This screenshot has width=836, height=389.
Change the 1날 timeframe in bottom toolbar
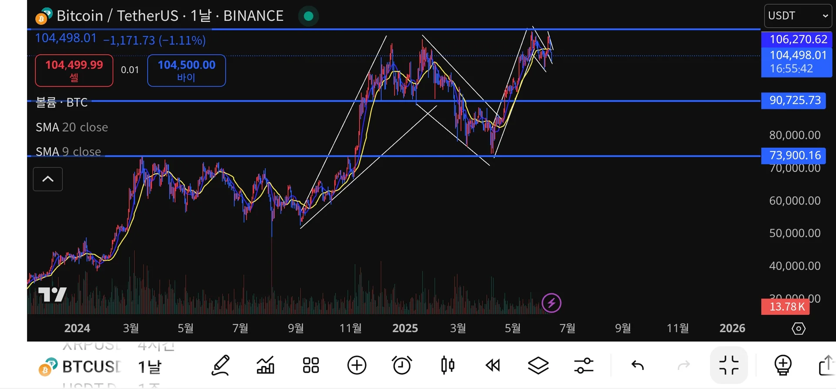coord(150,367)
